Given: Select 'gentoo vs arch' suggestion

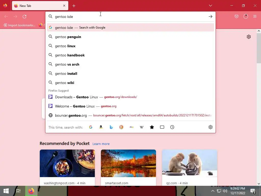Looking at the screenshot, I should (x=130, y=64).
